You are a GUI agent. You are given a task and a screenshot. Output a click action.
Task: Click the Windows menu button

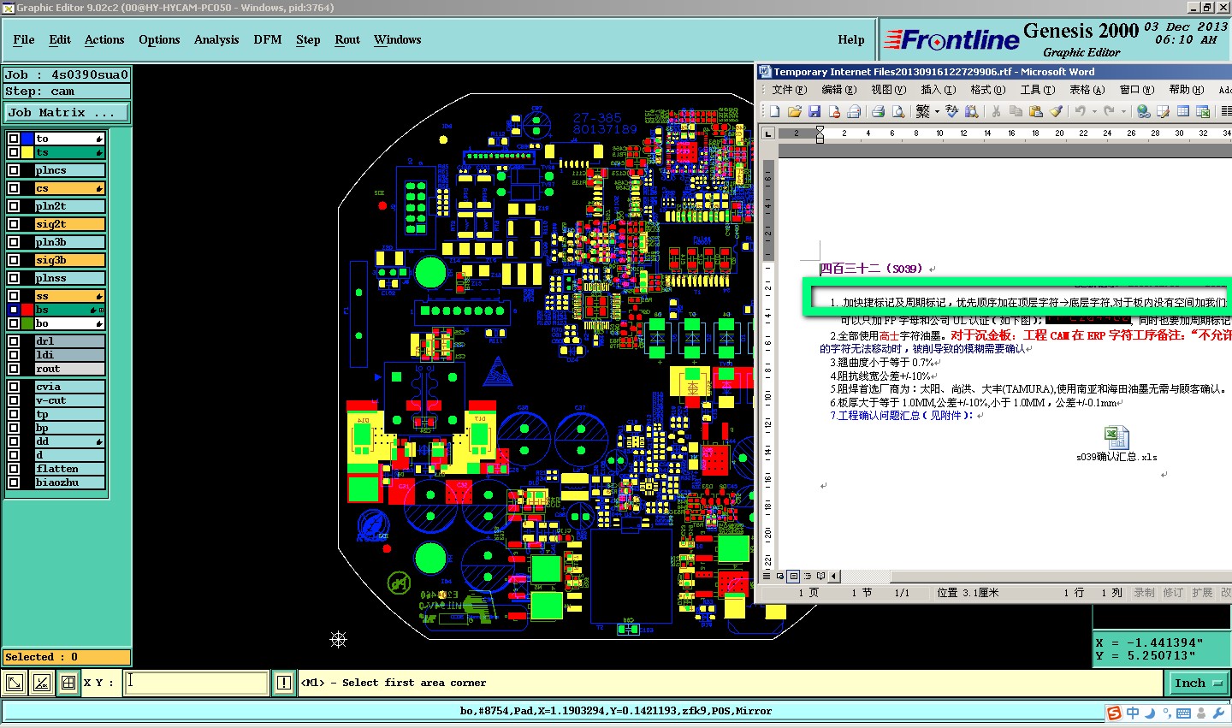pyautogui.click(x=397, y=39)
